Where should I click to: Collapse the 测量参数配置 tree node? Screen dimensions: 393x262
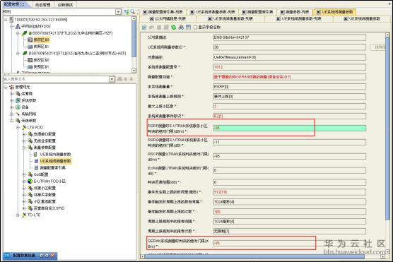tap(24, 148)
